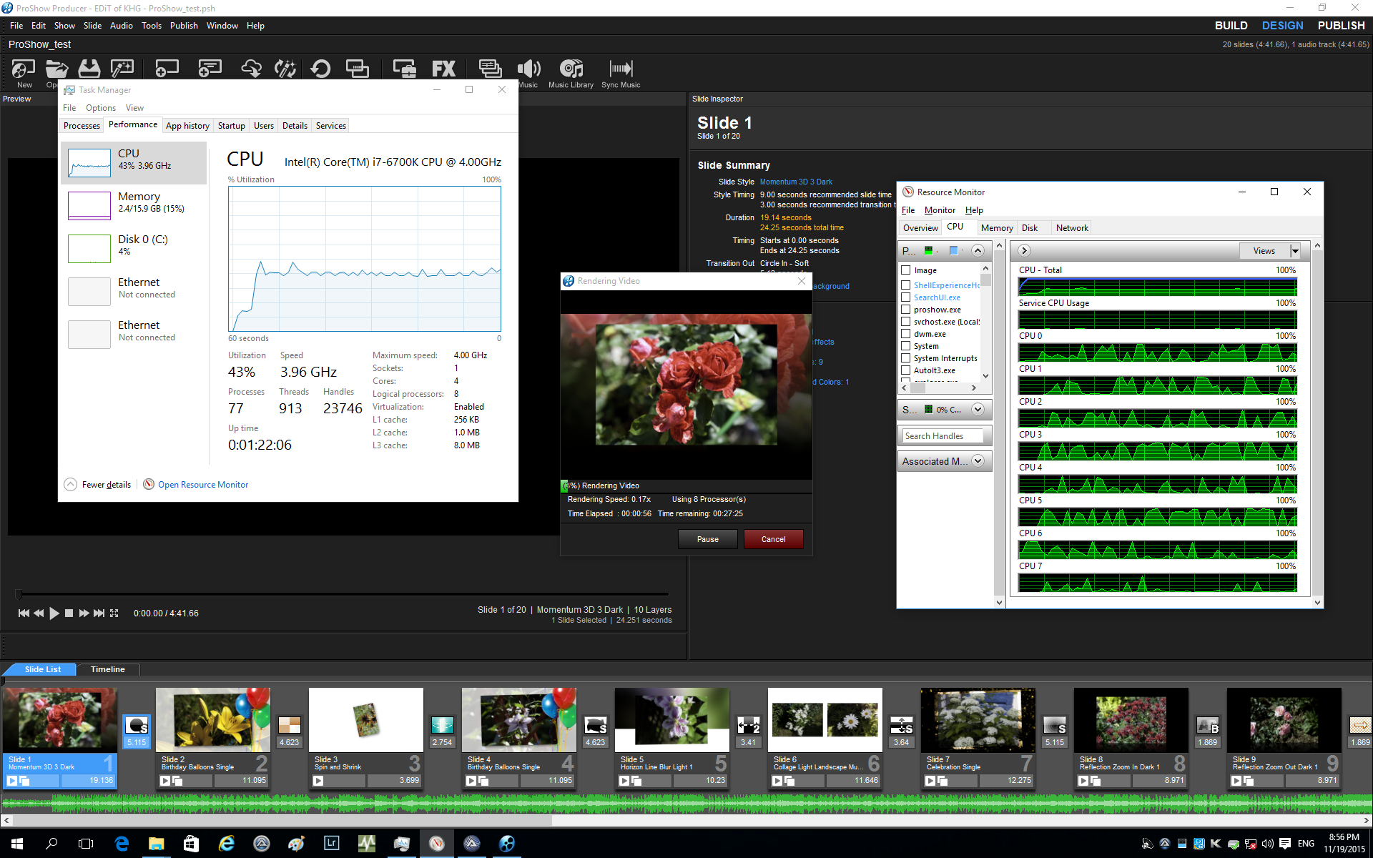The height and width of the screenshot is (858, 1373).
Task: Click Resource Monitor icon in Windows taskbar
Action: pyautogui.click(x=436, y=844)
